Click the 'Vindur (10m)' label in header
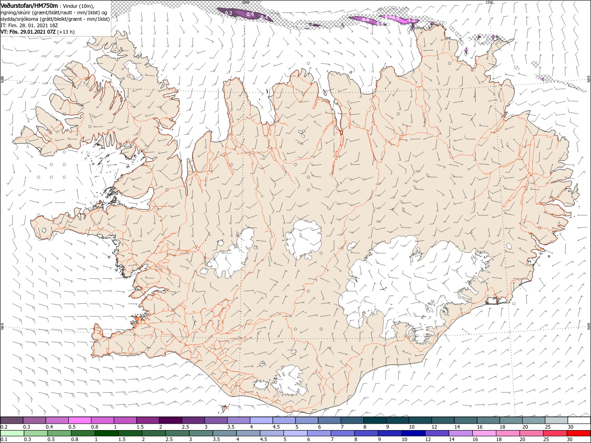Viewport: 591px width, 443px height. tap(78, 6)
